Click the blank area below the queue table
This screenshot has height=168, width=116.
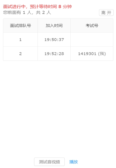58,107
